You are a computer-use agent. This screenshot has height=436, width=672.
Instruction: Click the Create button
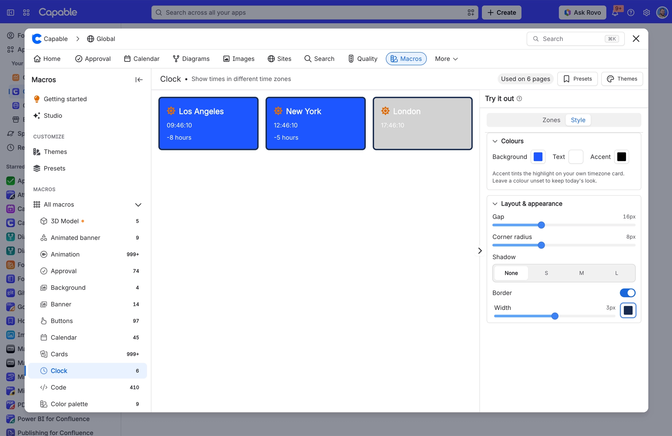pos(501,12)
